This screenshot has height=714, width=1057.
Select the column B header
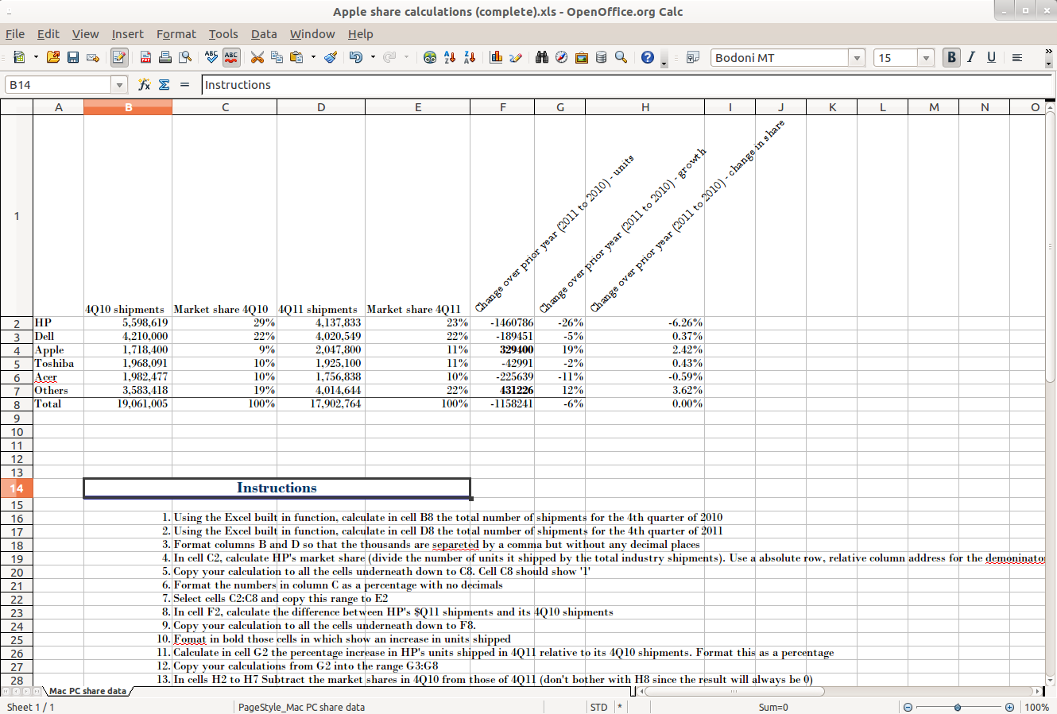[x=128, y=107]
